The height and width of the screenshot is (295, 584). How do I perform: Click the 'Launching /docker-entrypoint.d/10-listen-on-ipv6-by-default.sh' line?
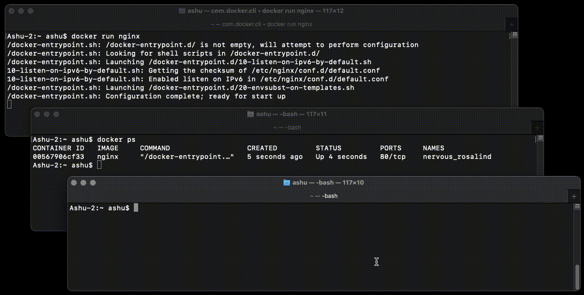[189, 62]
